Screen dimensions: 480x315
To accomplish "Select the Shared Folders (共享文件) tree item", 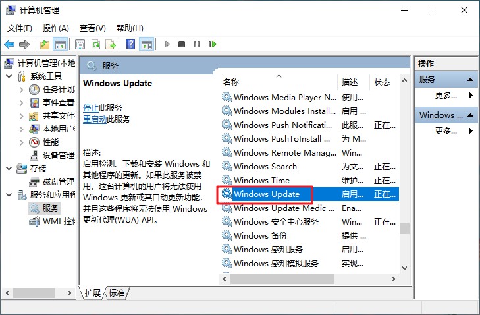I will click(52, 116).
